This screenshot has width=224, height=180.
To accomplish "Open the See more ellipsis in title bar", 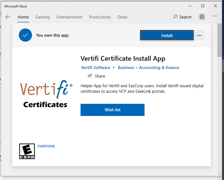I will (x=215, y=16).
